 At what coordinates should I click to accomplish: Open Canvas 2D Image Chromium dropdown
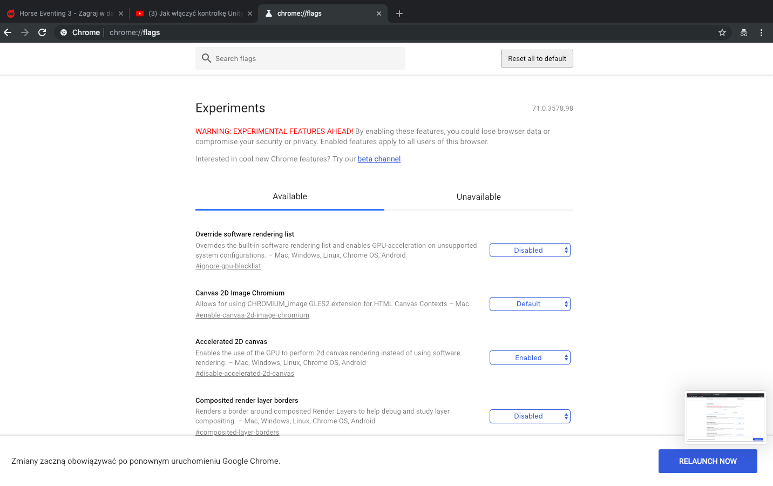coord(530,304)
